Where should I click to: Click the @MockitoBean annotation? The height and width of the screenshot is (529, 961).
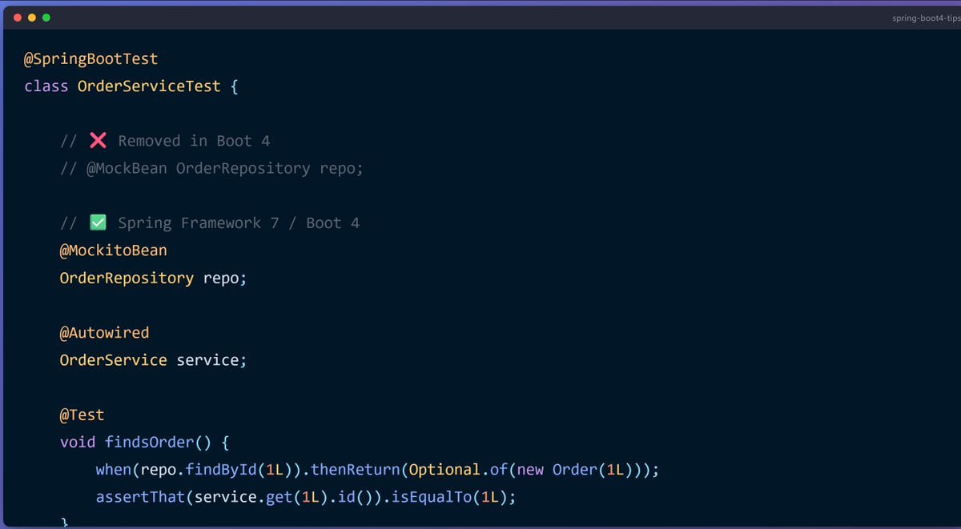pyautogui.click(x=114, y=250)
